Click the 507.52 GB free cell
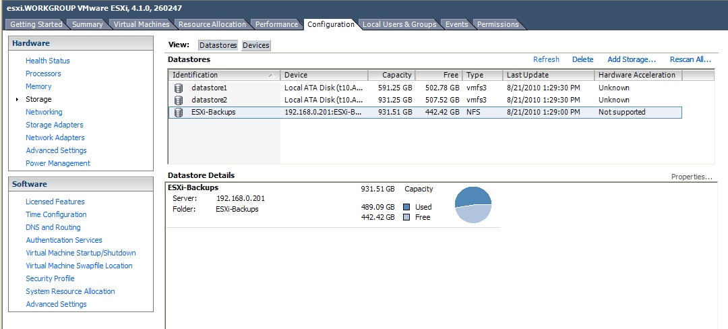Screen dimensions: 728x329 tap(442, 100)
